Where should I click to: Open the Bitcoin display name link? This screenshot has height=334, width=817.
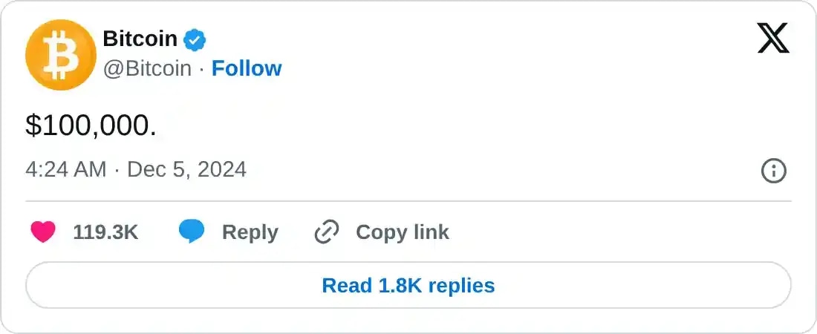[140, 39]
